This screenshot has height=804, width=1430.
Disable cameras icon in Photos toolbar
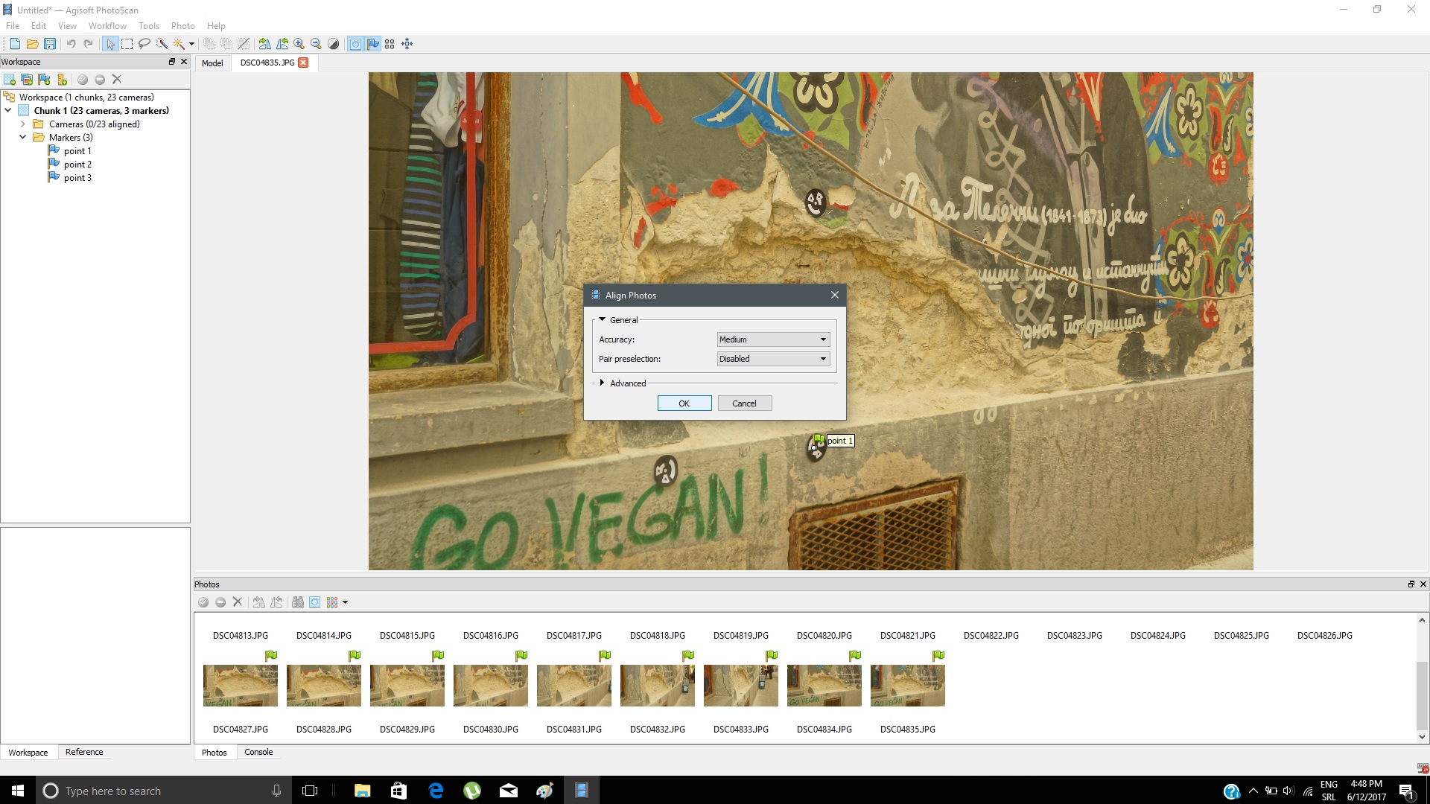tap(220, 602)
